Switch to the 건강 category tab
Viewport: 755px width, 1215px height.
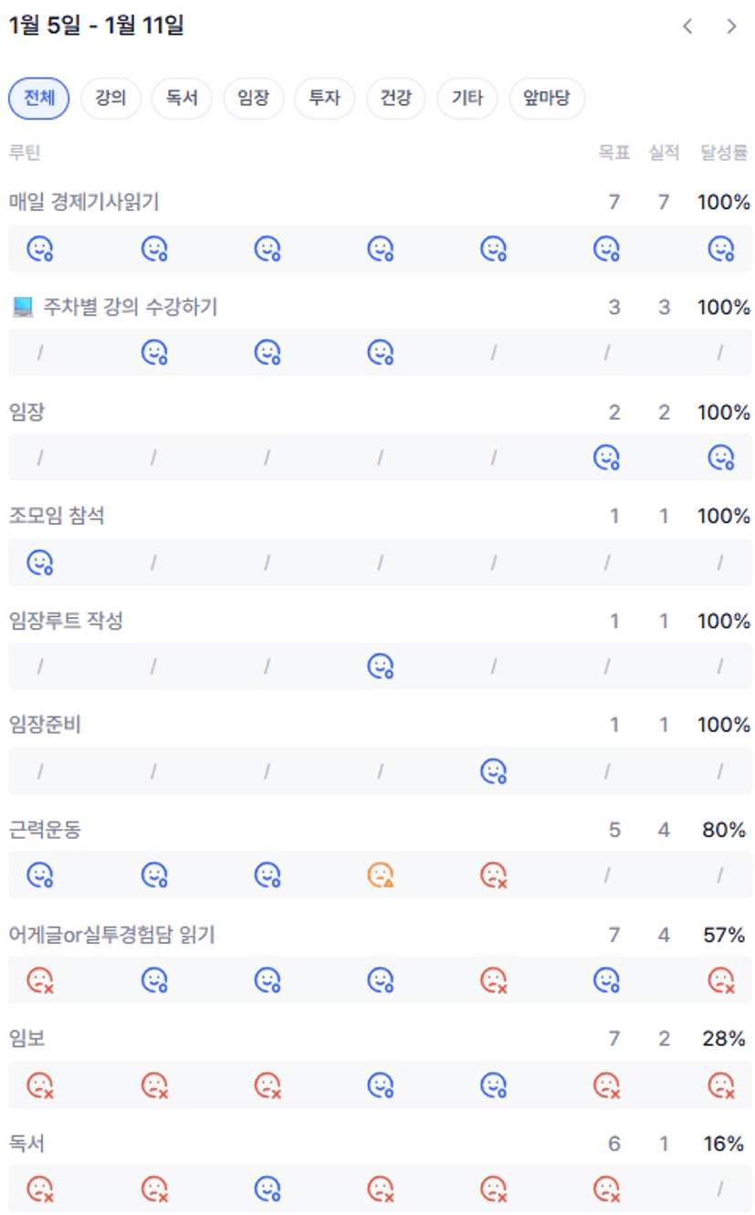click(x=395, y=98)
